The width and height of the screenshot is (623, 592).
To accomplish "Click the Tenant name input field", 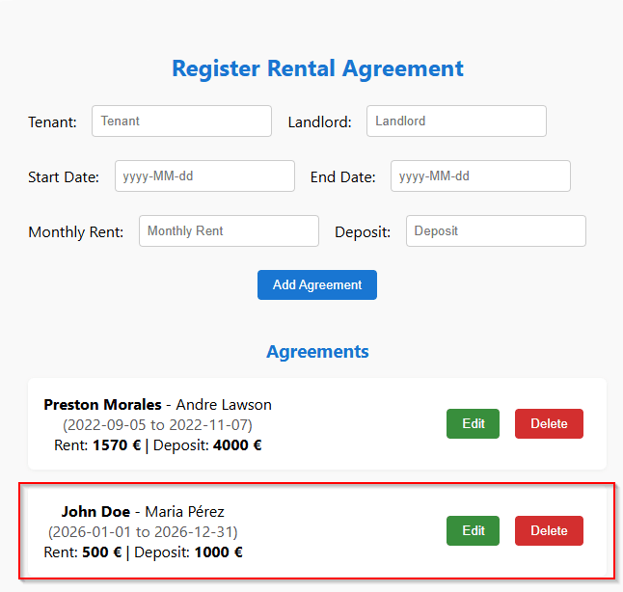I will click(x=181, y=121).
